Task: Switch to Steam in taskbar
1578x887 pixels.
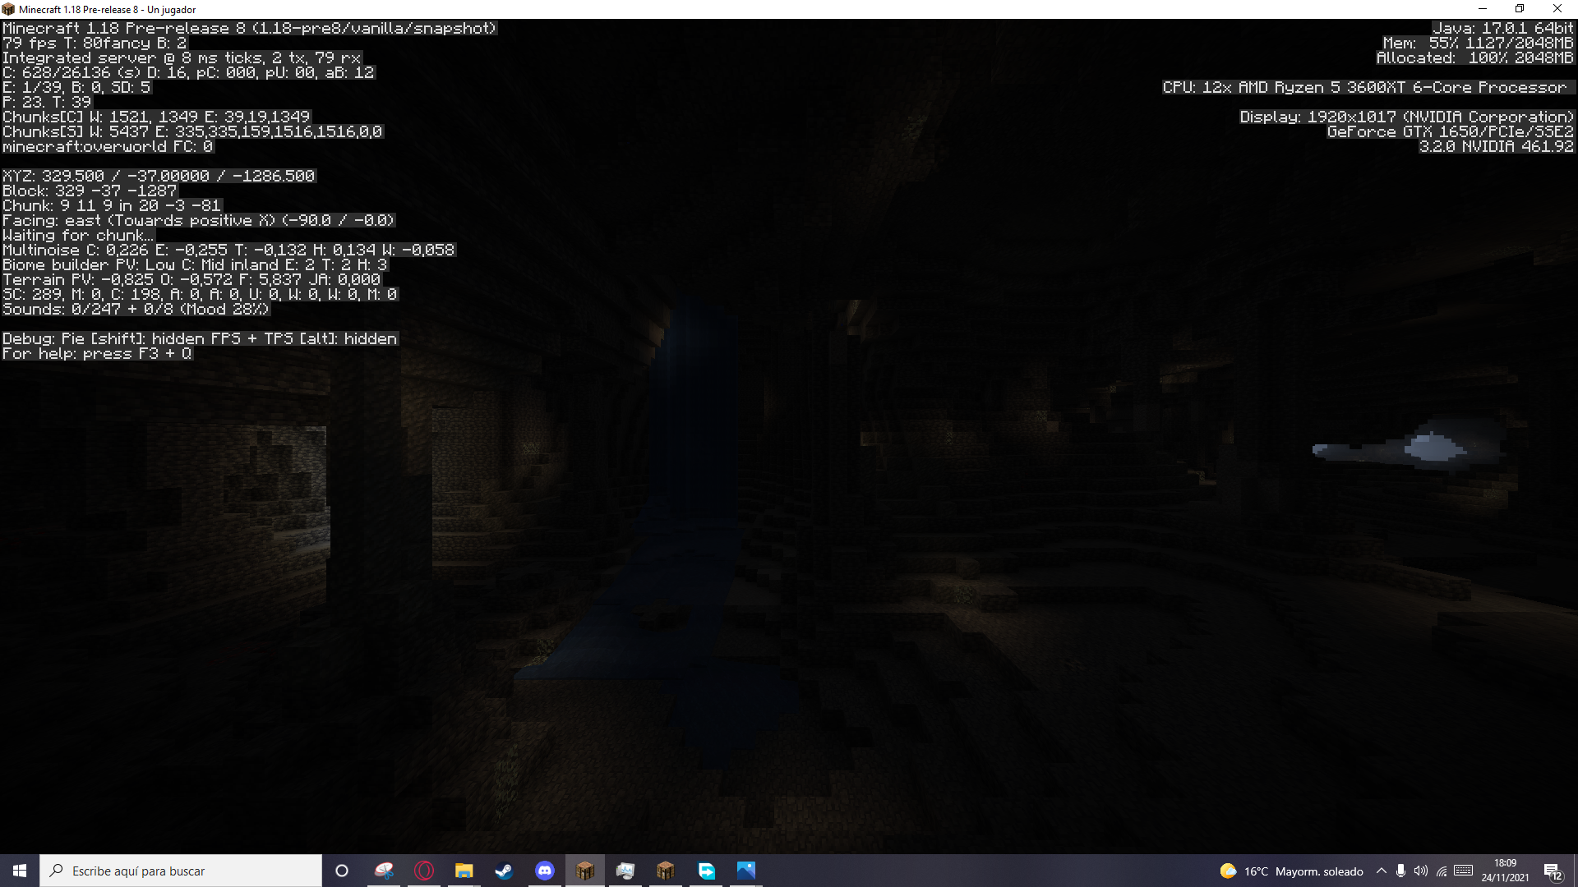Action: coord(504,871)
